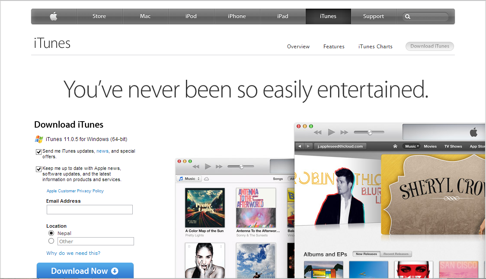Open the Apple Customer Privacy Policy link
Image resolution: width=486 pixels, height=279 pixels.
click(75, 191)
